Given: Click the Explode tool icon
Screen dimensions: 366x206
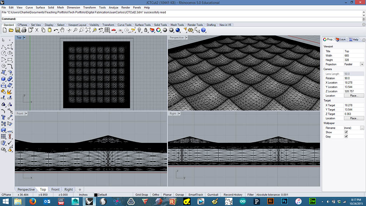Looking at the screenshot, I should point(10,92).
